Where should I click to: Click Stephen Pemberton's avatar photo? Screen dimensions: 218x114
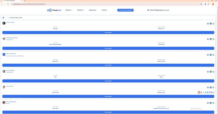(x=4, y=39)
